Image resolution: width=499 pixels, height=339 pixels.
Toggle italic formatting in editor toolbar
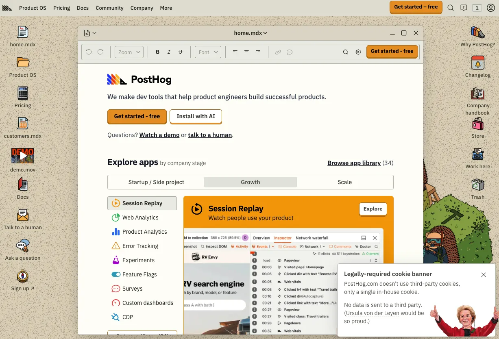pyautogui.click(x=169, y=52)
